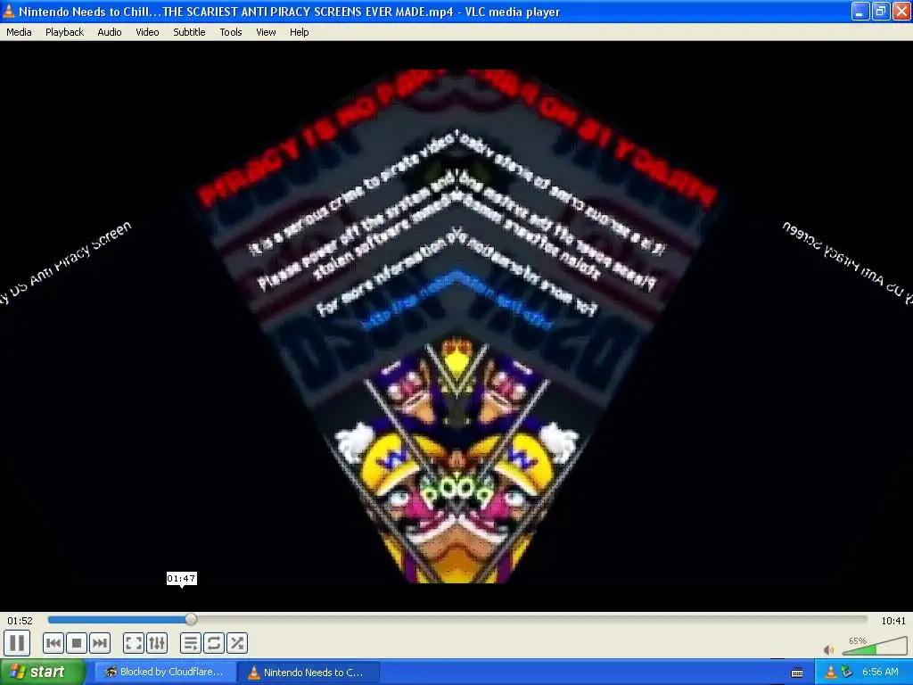Screen dimensions: 913x685
Task: Restore down the VLC window
Action: coord(881,11)
